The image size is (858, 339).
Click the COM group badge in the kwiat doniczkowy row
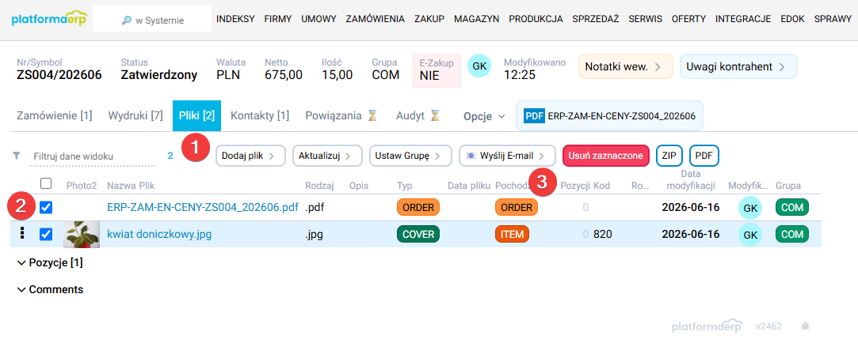791,234
